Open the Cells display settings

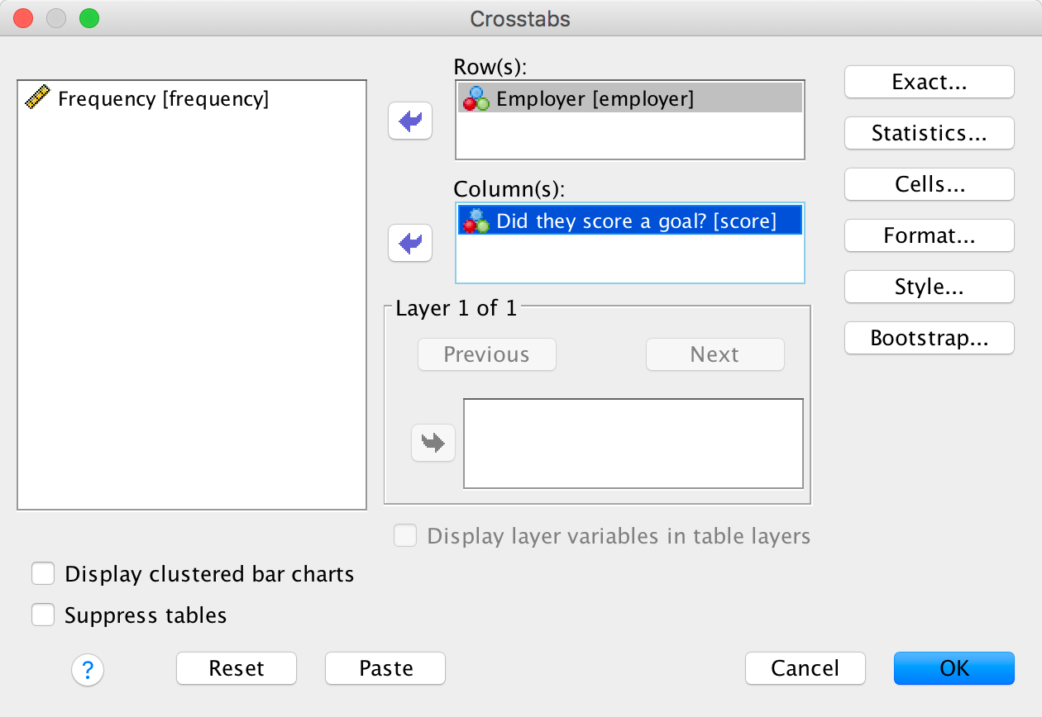929,185
